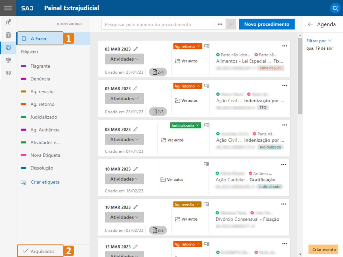Click the search magnifier button

231,24
